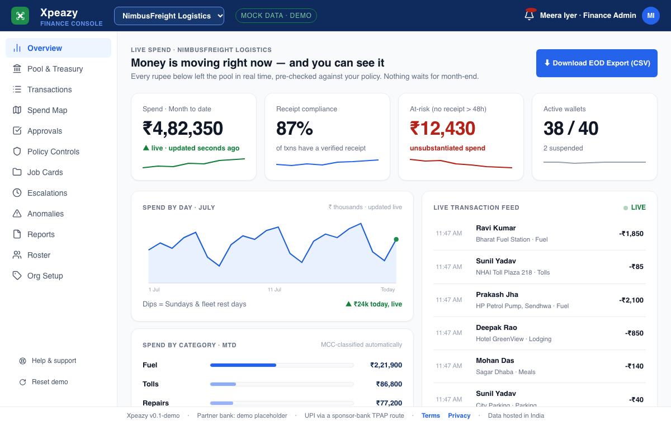Click the Overview bar chart icon
The image size is (671, 425).
point(17,48)
